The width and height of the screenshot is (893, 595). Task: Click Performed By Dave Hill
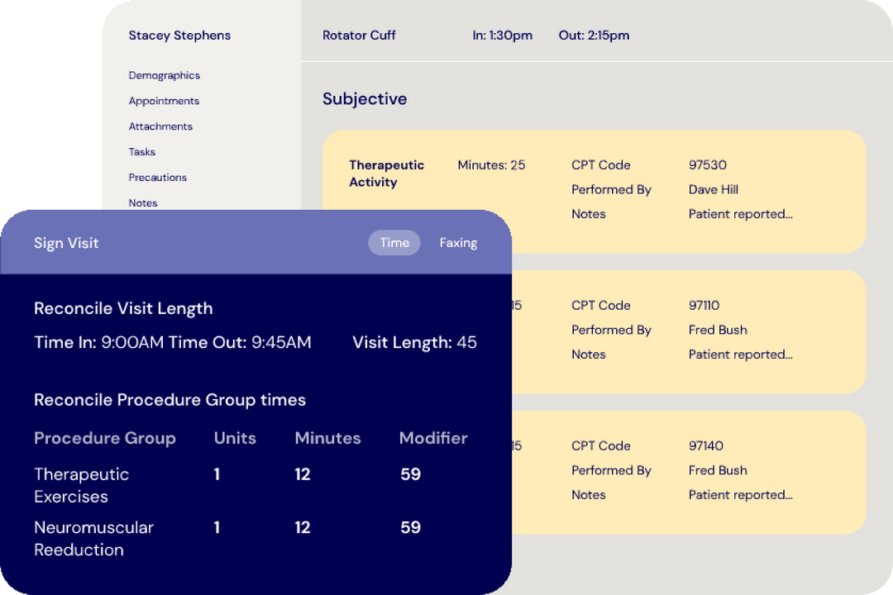[x=713, y=189]
